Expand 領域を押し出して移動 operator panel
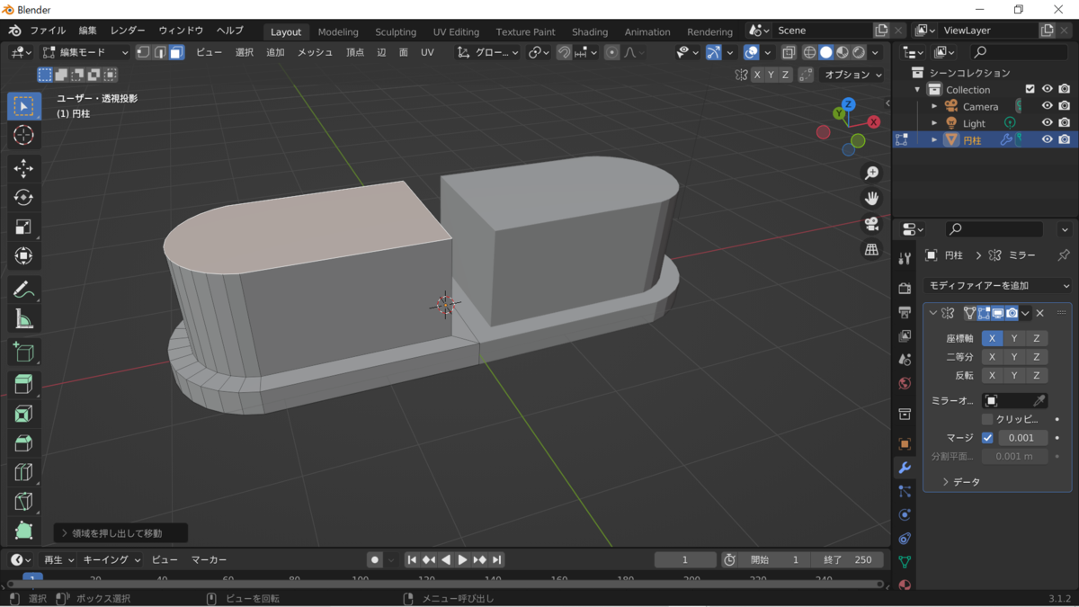Image resolution: width=1079 pixels, height=607 pixels. click(x=120, y=533)
